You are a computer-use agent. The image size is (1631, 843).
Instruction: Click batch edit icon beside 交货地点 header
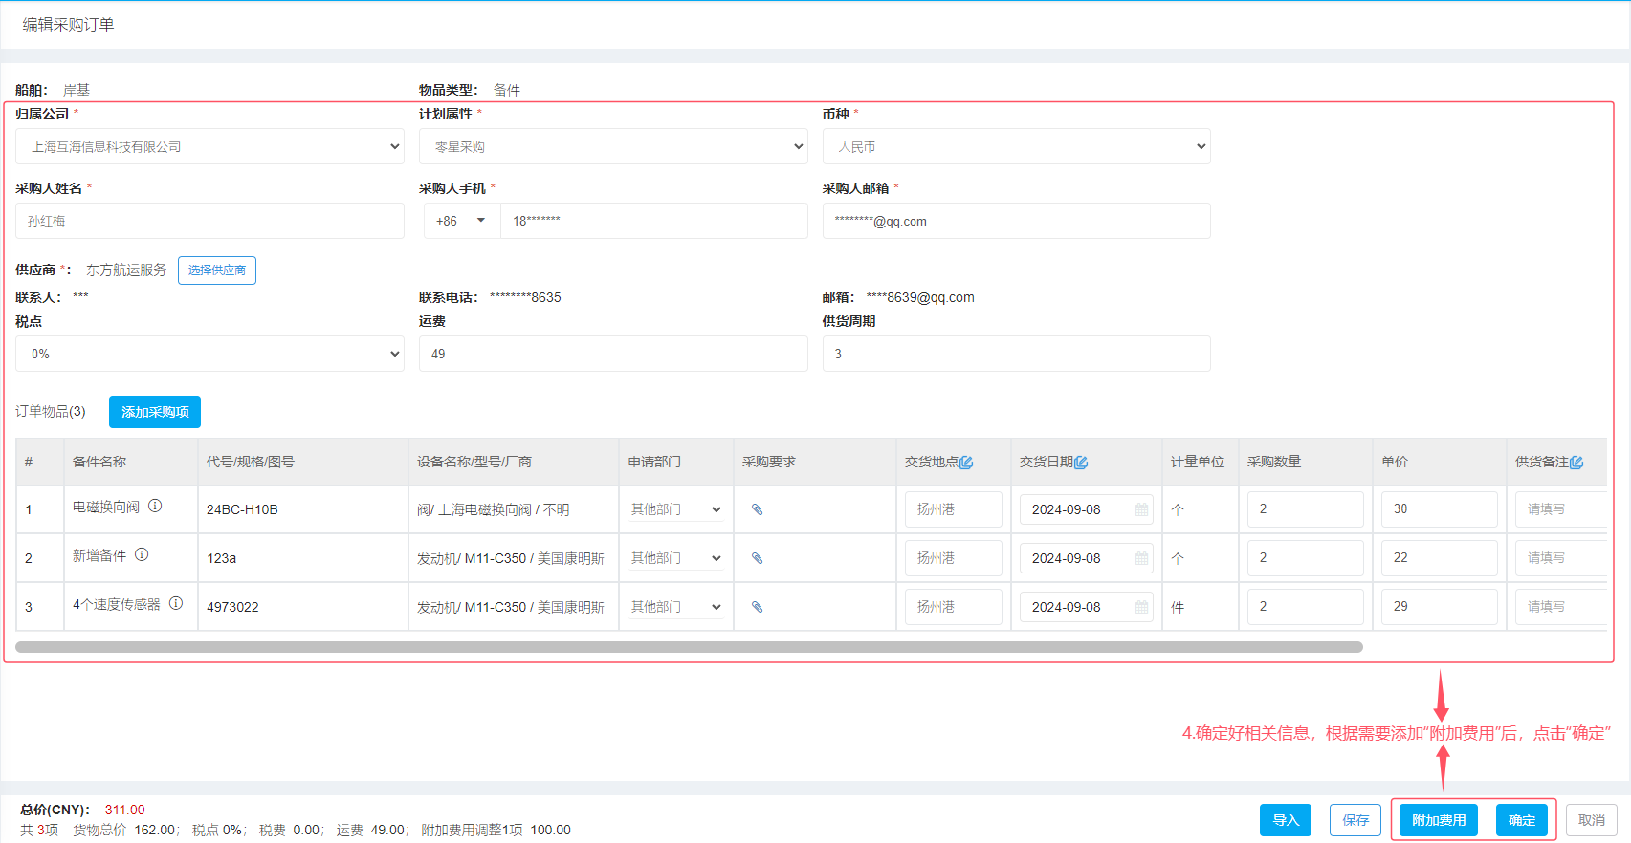point(966,463)
